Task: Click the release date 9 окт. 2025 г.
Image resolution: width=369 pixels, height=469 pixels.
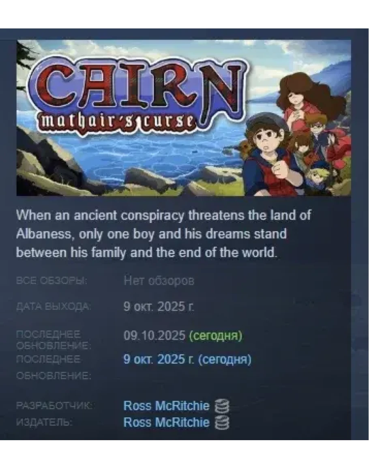Action: point(159,307)
